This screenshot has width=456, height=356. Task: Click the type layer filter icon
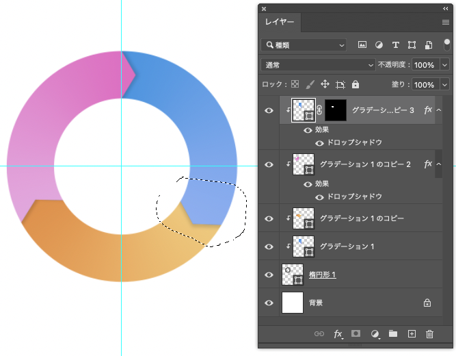(395, 45)
